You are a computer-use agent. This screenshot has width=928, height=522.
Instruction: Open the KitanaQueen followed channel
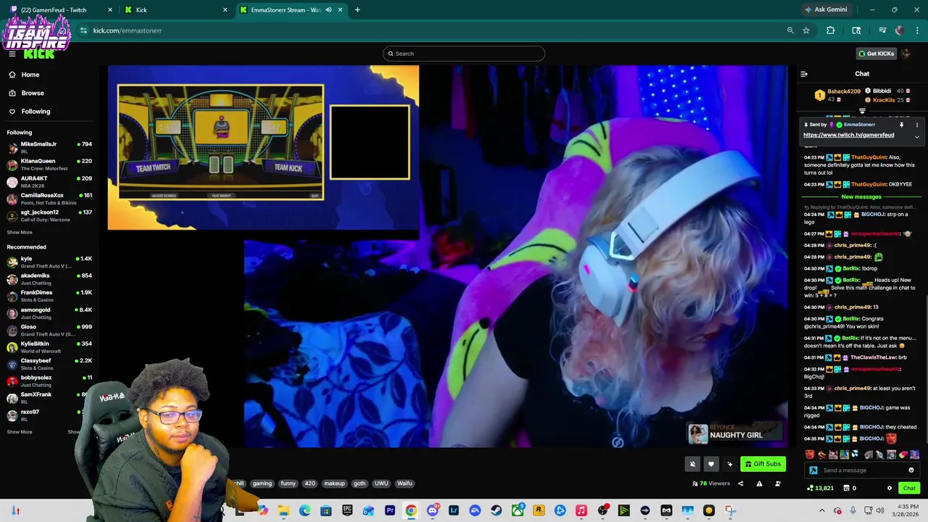tap(49, 164)
